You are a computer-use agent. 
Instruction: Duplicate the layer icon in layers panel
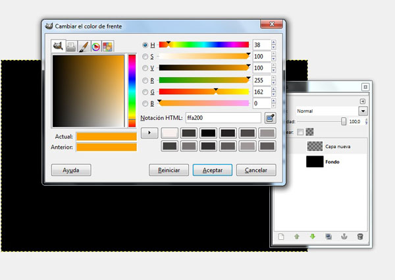329,237
